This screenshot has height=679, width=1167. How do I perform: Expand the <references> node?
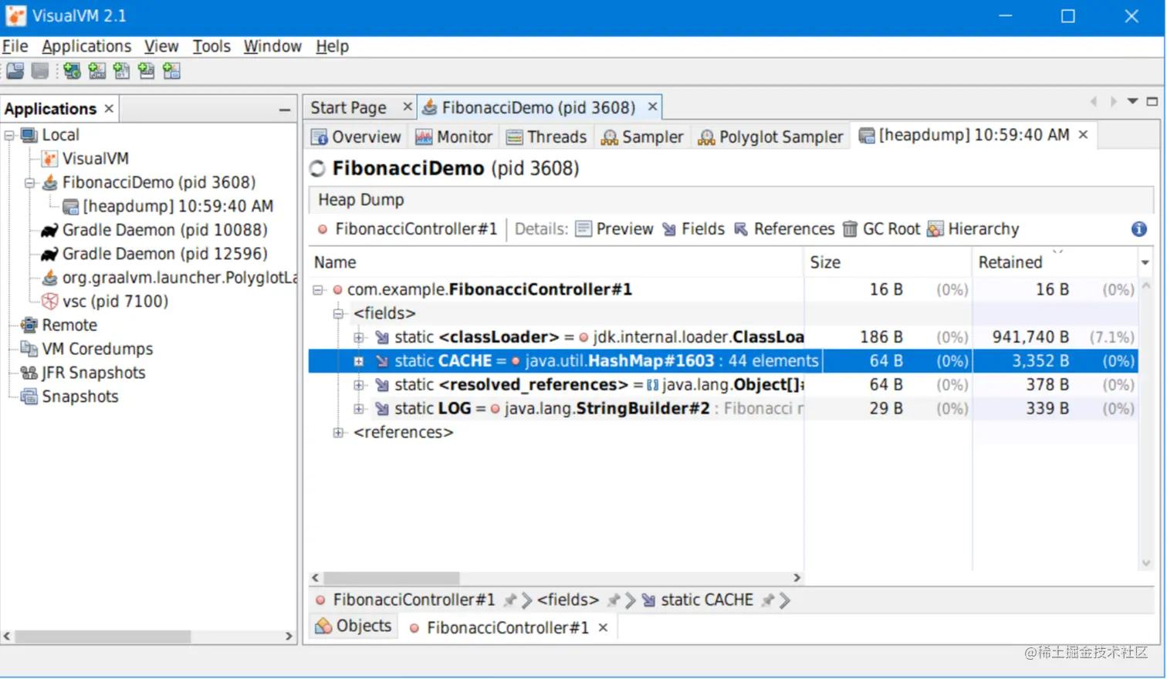point(338,433)
